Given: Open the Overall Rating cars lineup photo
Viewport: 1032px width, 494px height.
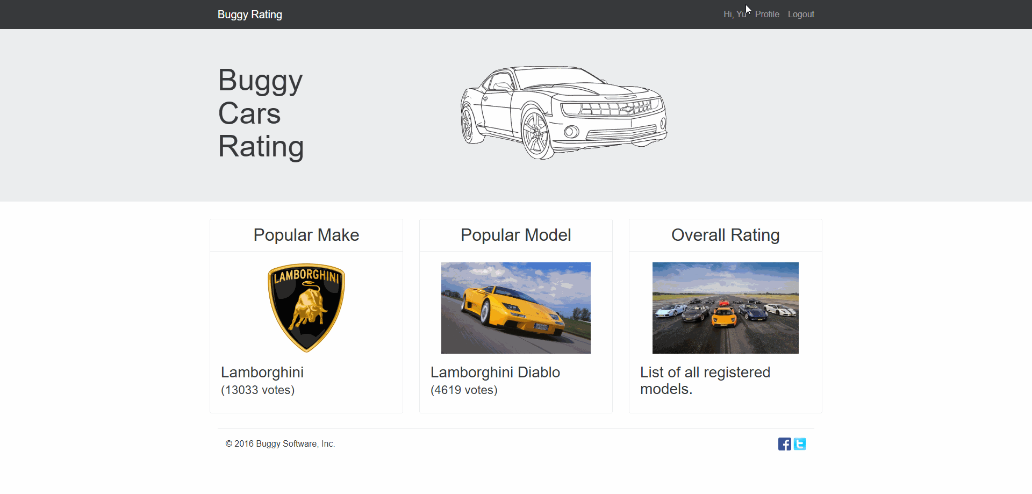Looking at the screenshot, I should (x=726, y=308).
